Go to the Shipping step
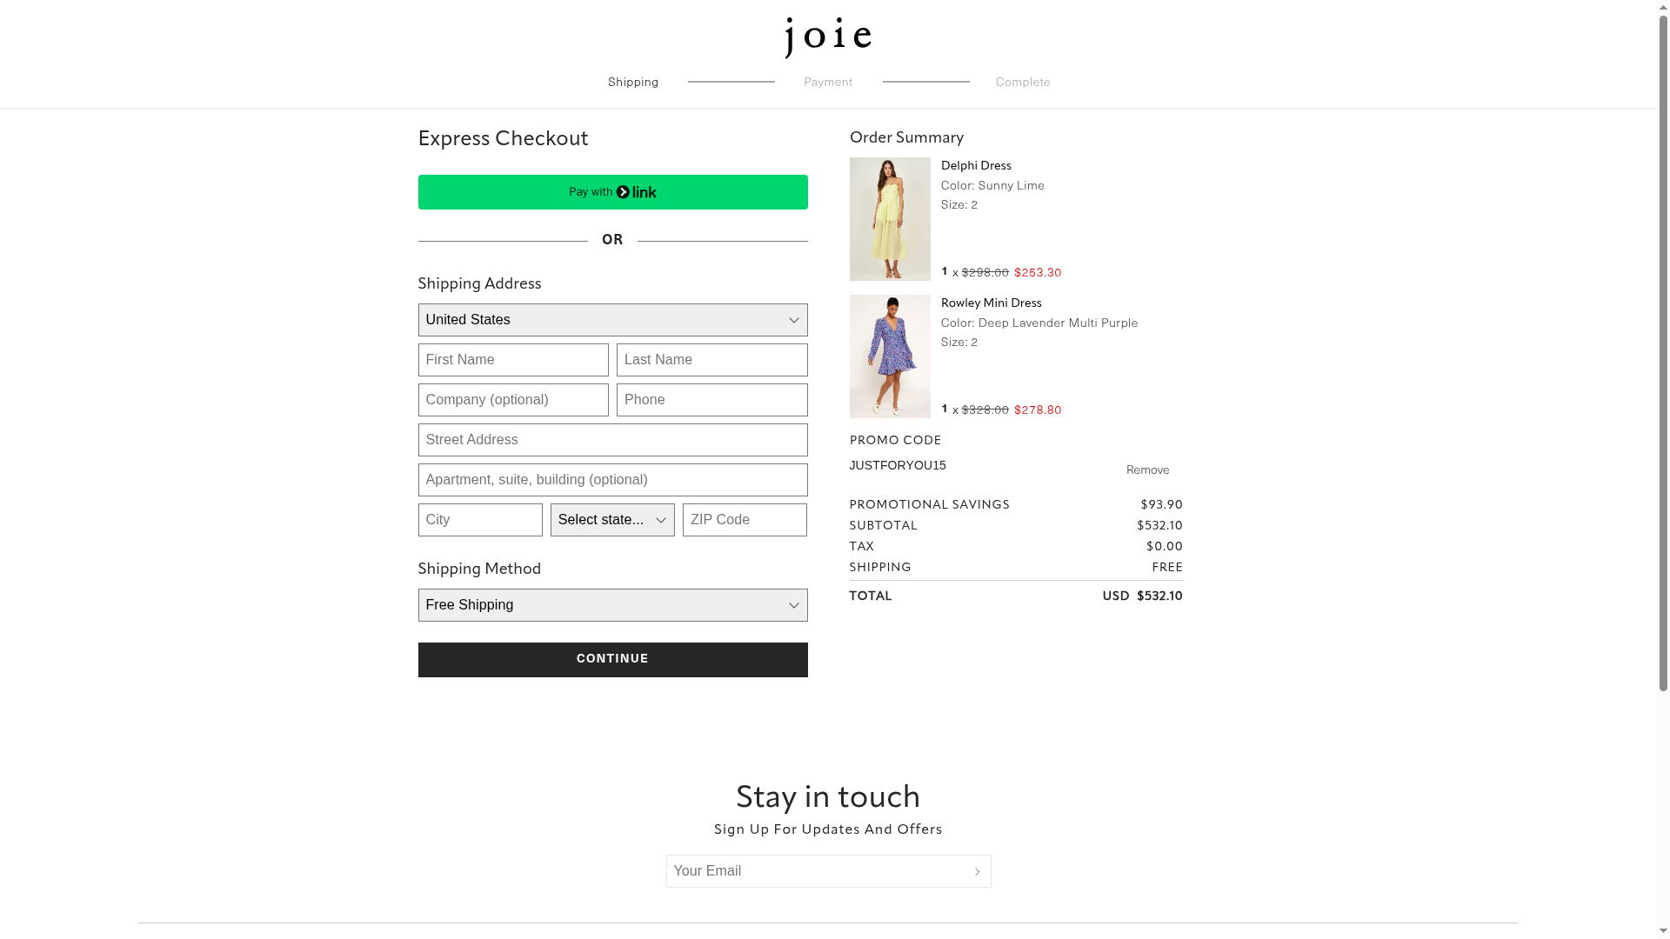This screenshot has width=1670, height=939. [x=633, y=83]
